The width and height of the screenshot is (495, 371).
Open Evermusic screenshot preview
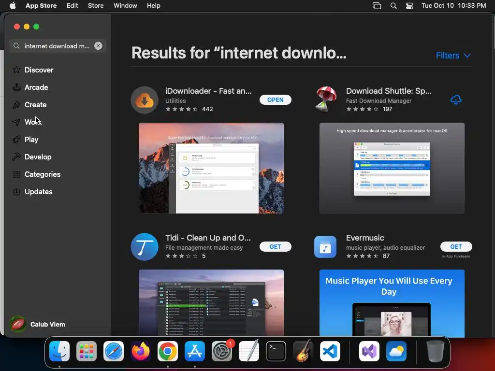pos(392,303)
